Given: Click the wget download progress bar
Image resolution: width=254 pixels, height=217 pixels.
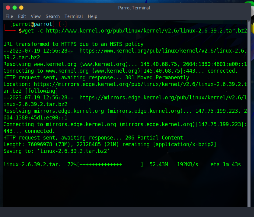Looking at the screenshot, I should (x=110, y=164).
